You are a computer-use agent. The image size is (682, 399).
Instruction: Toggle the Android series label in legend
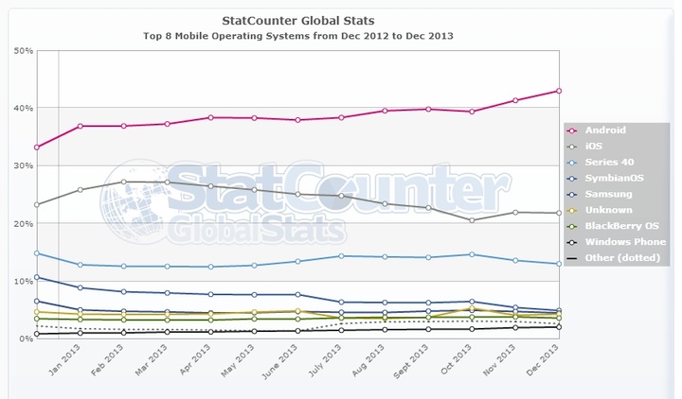coord(605,130)
